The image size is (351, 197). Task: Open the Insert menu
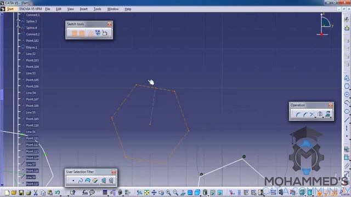tap(84, 9)
